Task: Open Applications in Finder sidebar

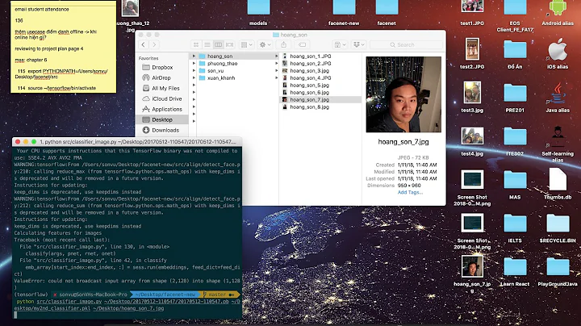Action: (167, 109)
